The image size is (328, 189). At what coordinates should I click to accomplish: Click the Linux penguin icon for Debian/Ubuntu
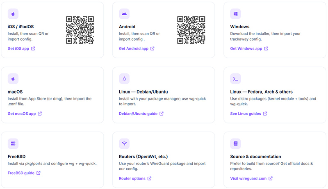(x=124, y=79)
